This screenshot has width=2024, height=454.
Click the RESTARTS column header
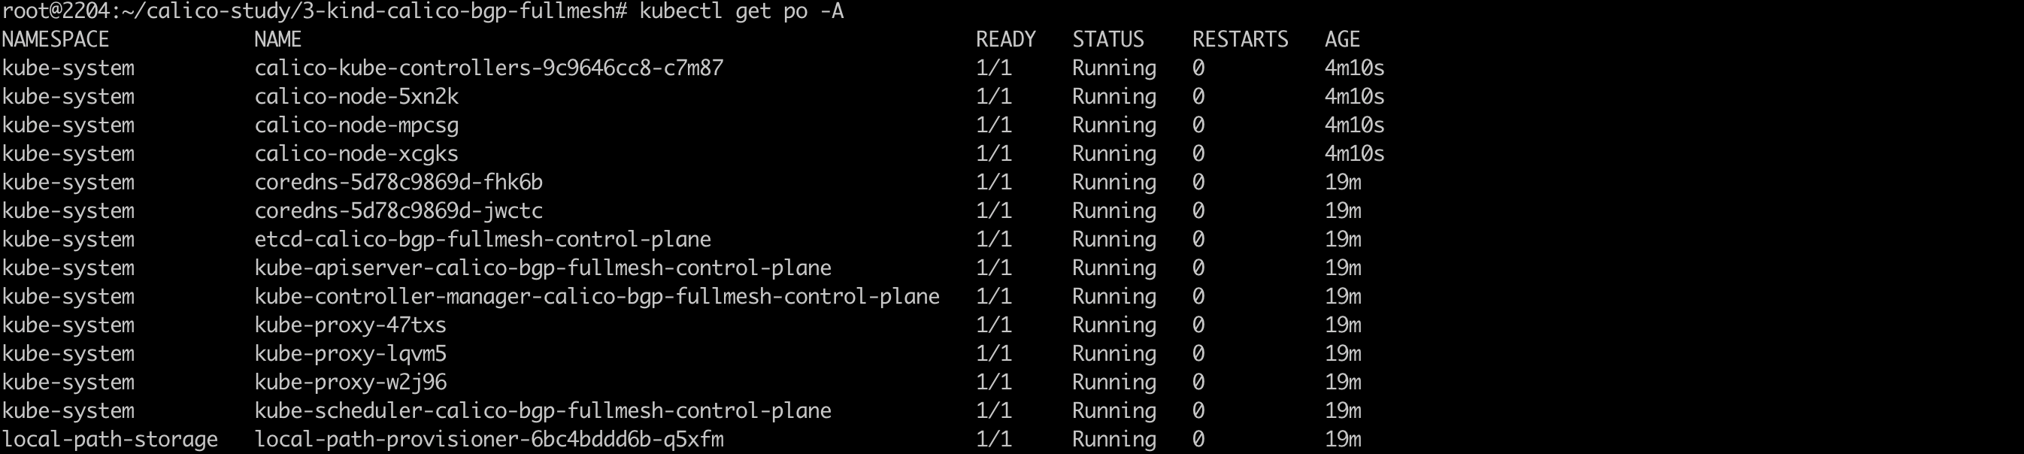click(1240, 39)
